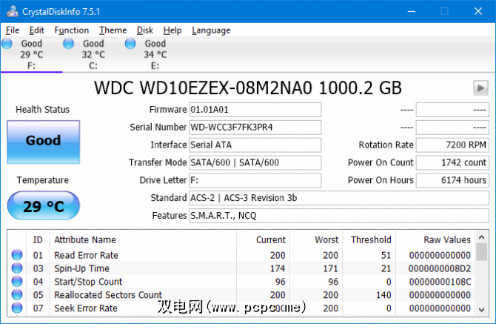Click the Transfer Mode field
The height and width of the screenshot is (324, 496).
tap(255, 162)
